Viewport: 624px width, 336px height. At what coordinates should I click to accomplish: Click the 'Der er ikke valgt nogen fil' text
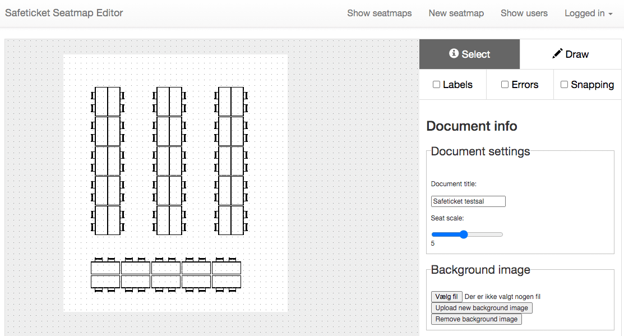(502, 297)
